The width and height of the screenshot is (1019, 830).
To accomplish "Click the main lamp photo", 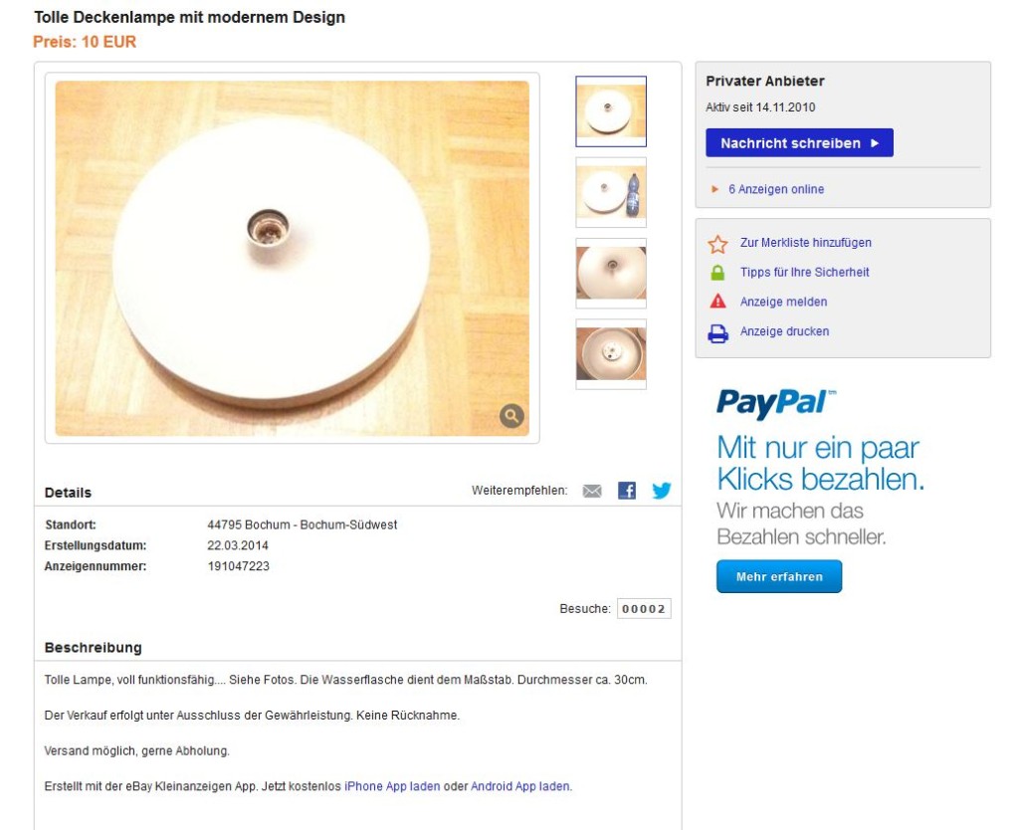I will pyautogui.click(x=292, y=258).
